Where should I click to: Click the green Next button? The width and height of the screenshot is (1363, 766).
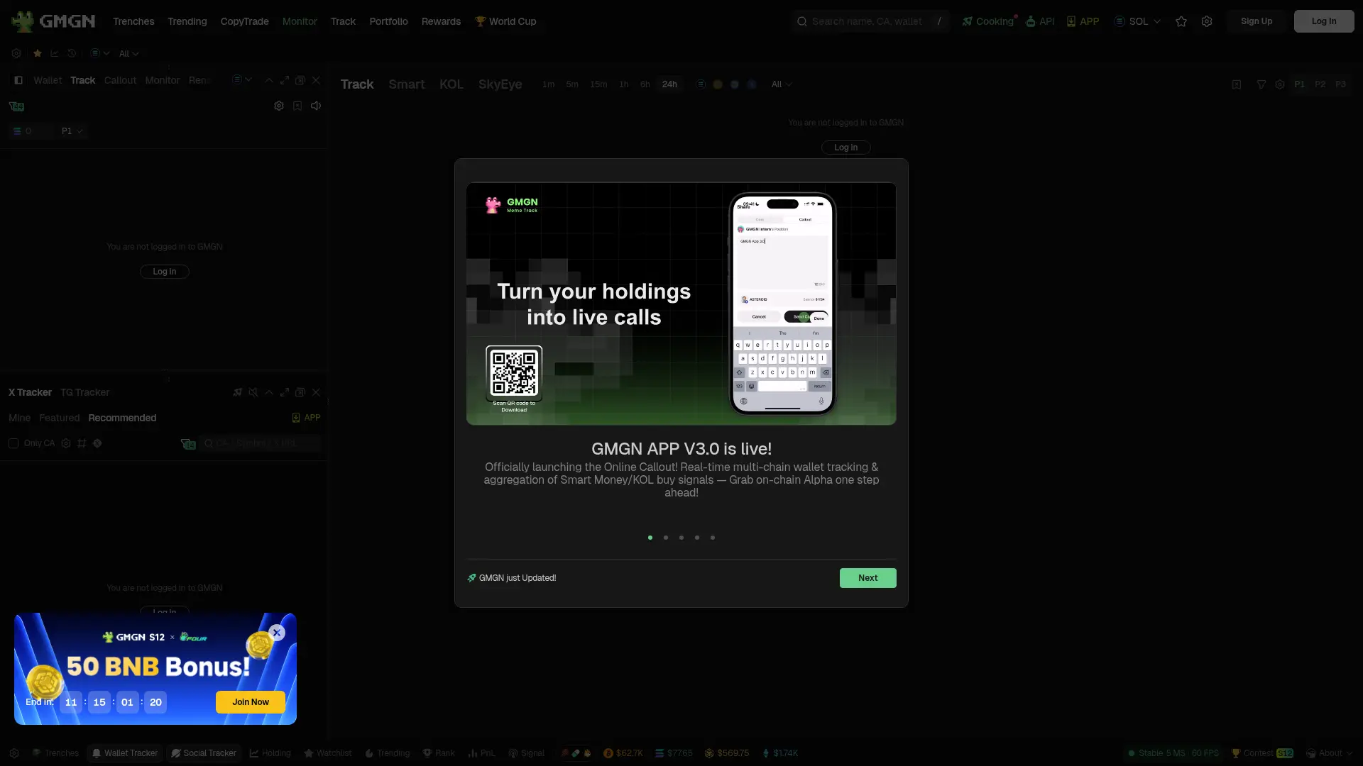tap(867, 578)
